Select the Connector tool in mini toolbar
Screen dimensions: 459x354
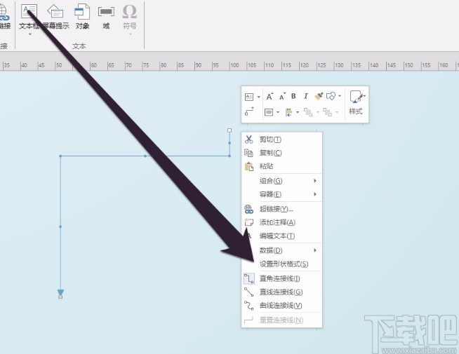[x=249, y=111]
